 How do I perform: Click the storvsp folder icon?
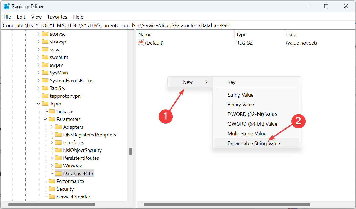point(45,42)
